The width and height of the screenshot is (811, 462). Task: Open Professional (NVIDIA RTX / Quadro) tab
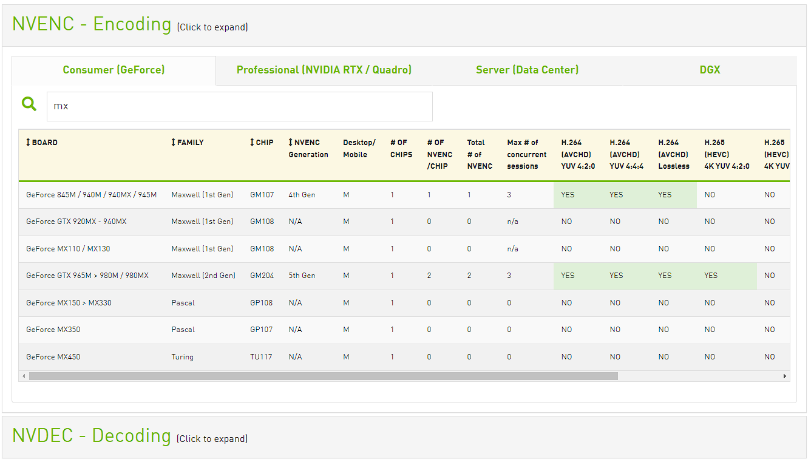(324, 70)
